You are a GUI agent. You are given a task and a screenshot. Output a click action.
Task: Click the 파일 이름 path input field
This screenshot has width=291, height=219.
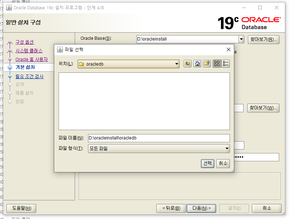click(x=159, y=138)
